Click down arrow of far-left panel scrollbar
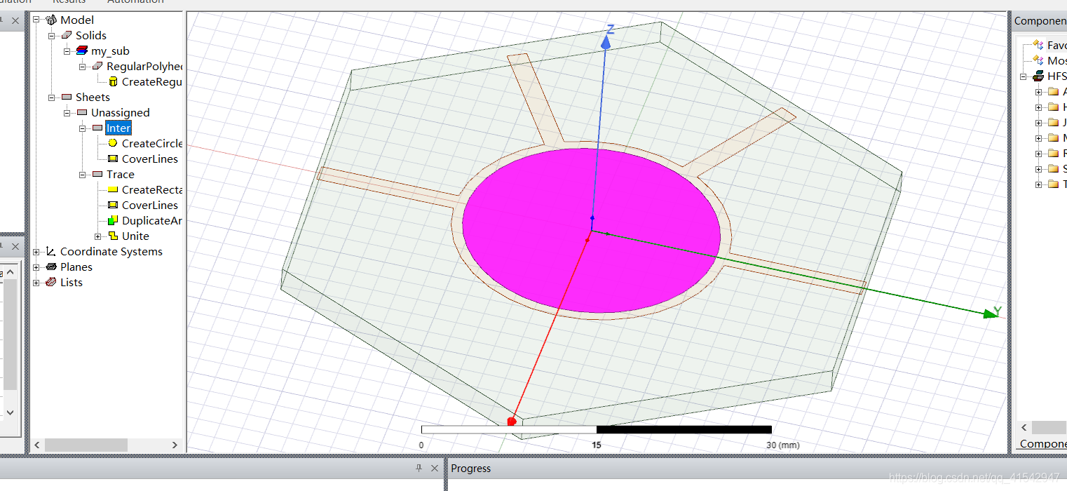 point(10,412)
